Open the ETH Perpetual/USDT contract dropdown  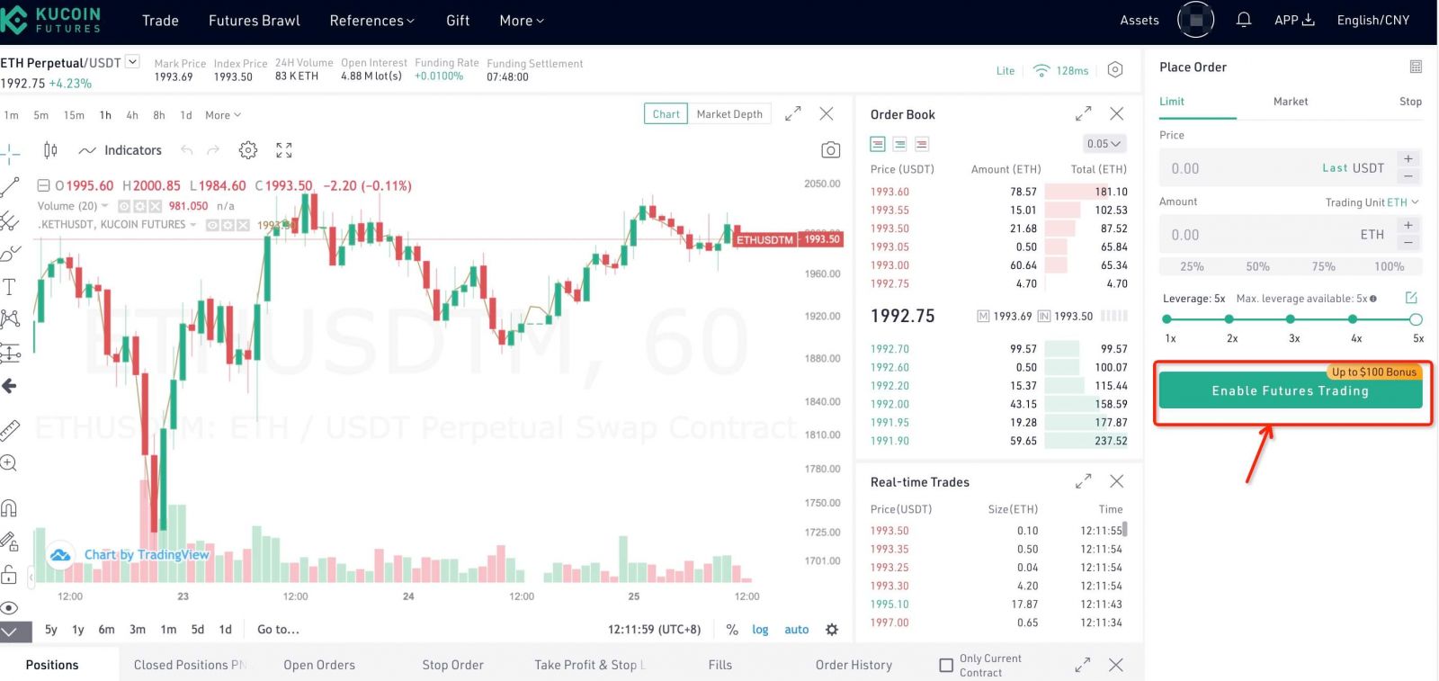point(133,62)
